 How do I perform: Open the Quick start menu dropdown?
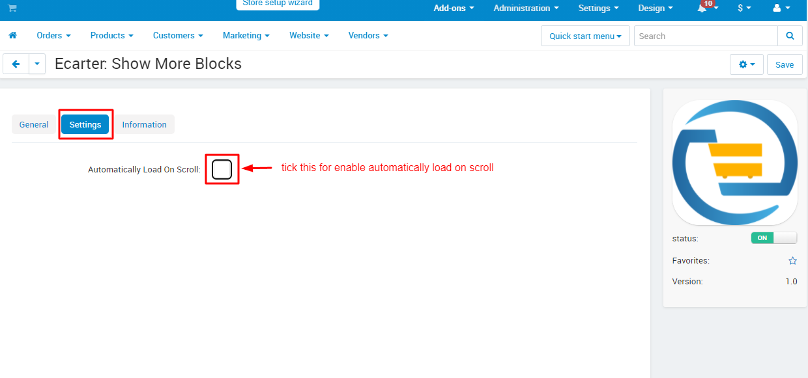tap(585, 36)
